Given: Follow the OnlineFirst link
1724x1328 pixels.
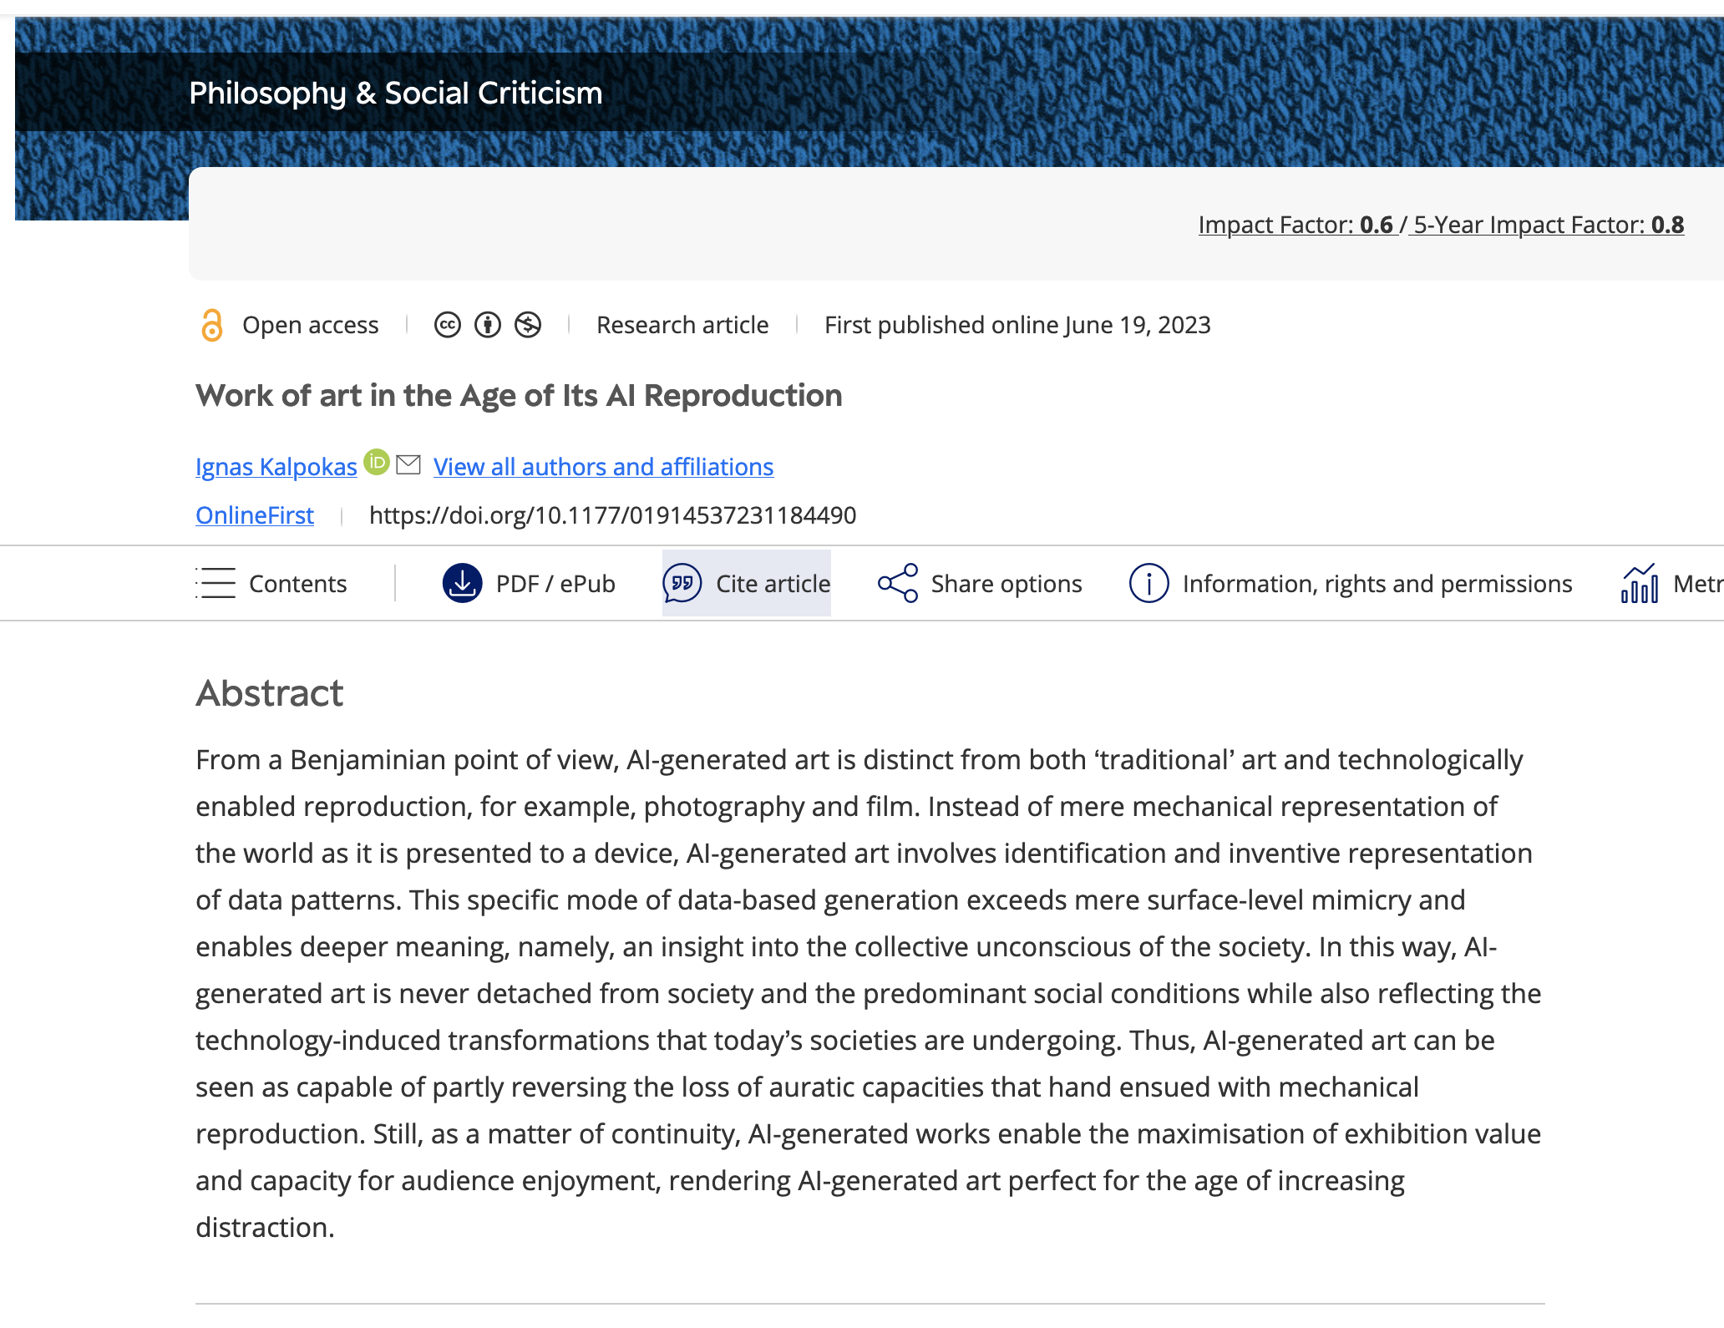Looking at the screenshot, I should [255, 515].
